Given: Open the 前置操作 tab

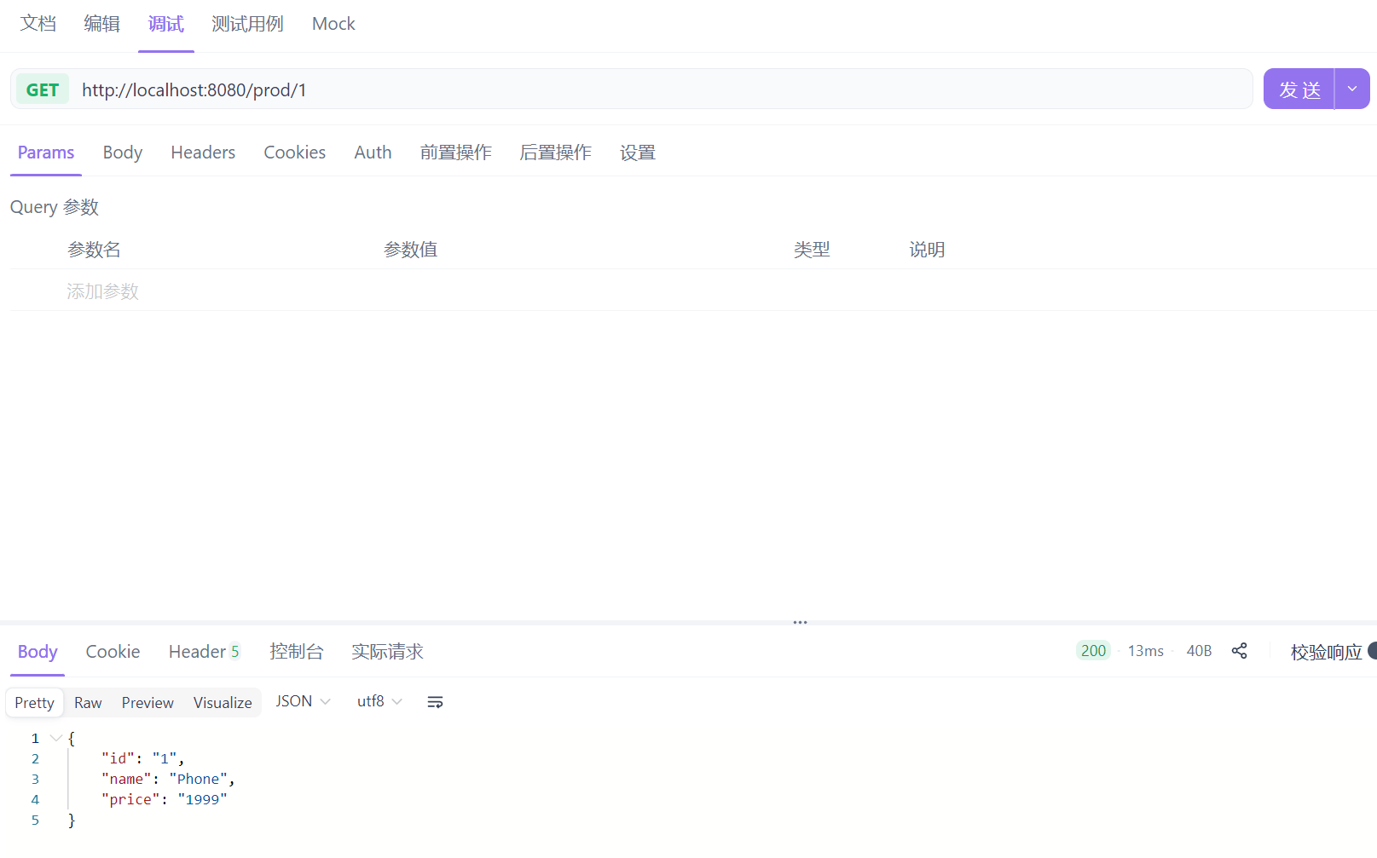Looking at the screenshot, I should [455, 153].
